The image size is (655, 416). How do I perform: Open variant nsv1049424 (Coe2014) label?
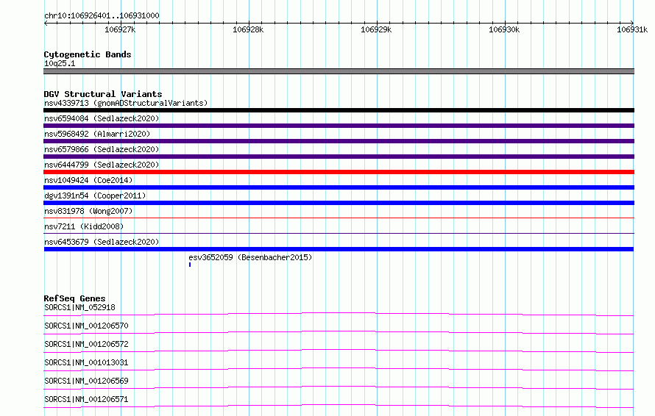pyautogui.click(x=88, y=180)
